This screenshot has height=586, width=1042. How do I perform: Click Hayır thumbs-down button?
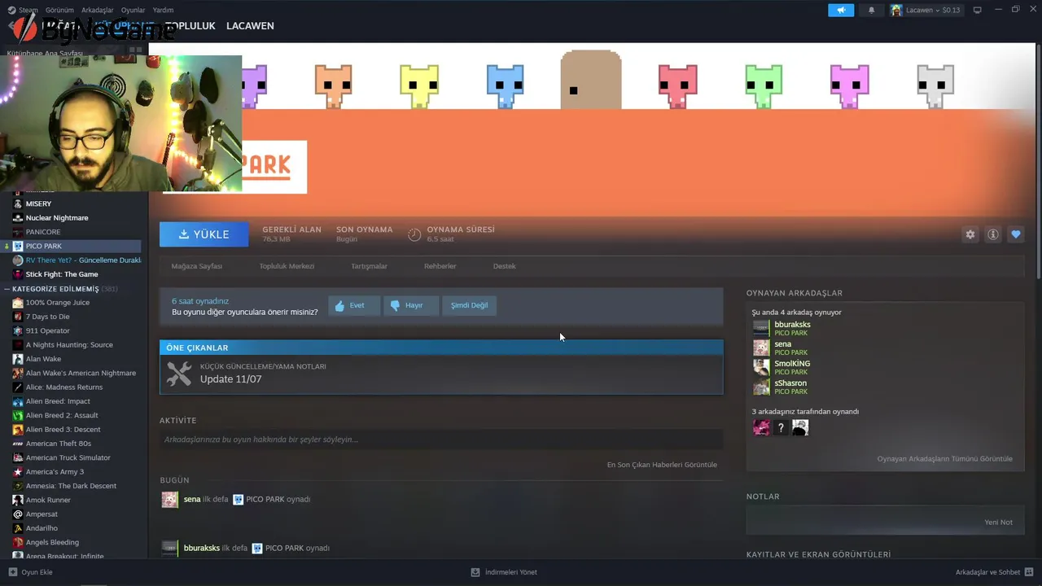(x=410, y=305)
